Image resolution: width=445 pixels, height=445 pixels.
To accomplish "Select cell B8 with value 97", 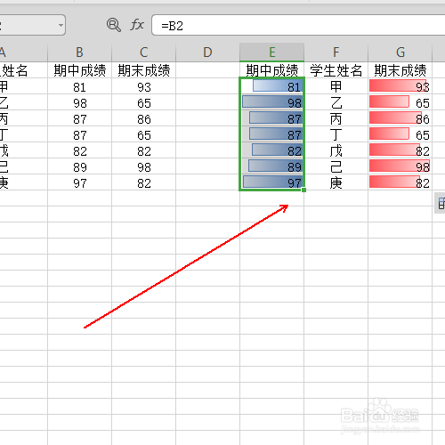I will pos(80,182).
